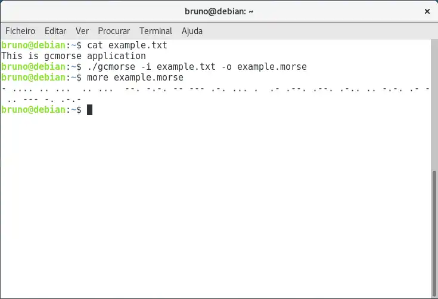Screen dimensions: 438x299
Task: Click the bruno@debian title bar
Action: (219, 11)
